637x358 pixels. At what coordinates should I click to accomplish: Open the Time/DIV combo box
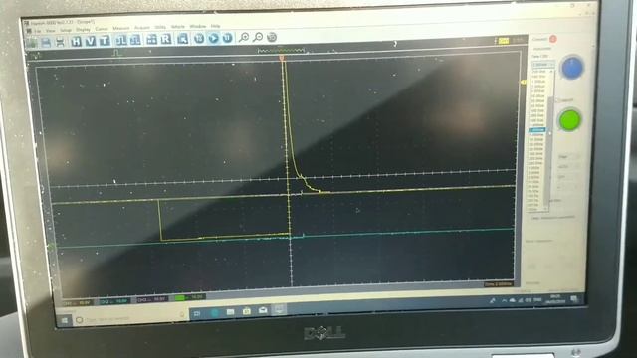[542, 65]
